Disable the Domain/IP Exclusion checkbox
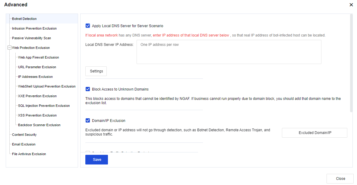The width and height of the screenshot is (357, 185). (88, 121)
